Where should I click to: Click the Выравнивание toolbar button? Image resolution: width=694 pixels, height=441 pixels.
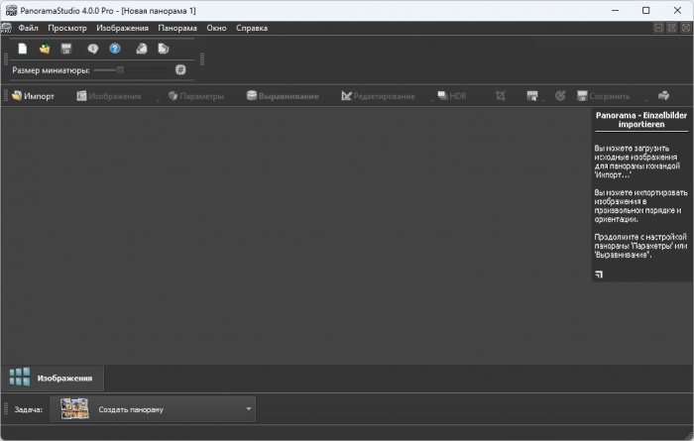click(x=283, y=96)
